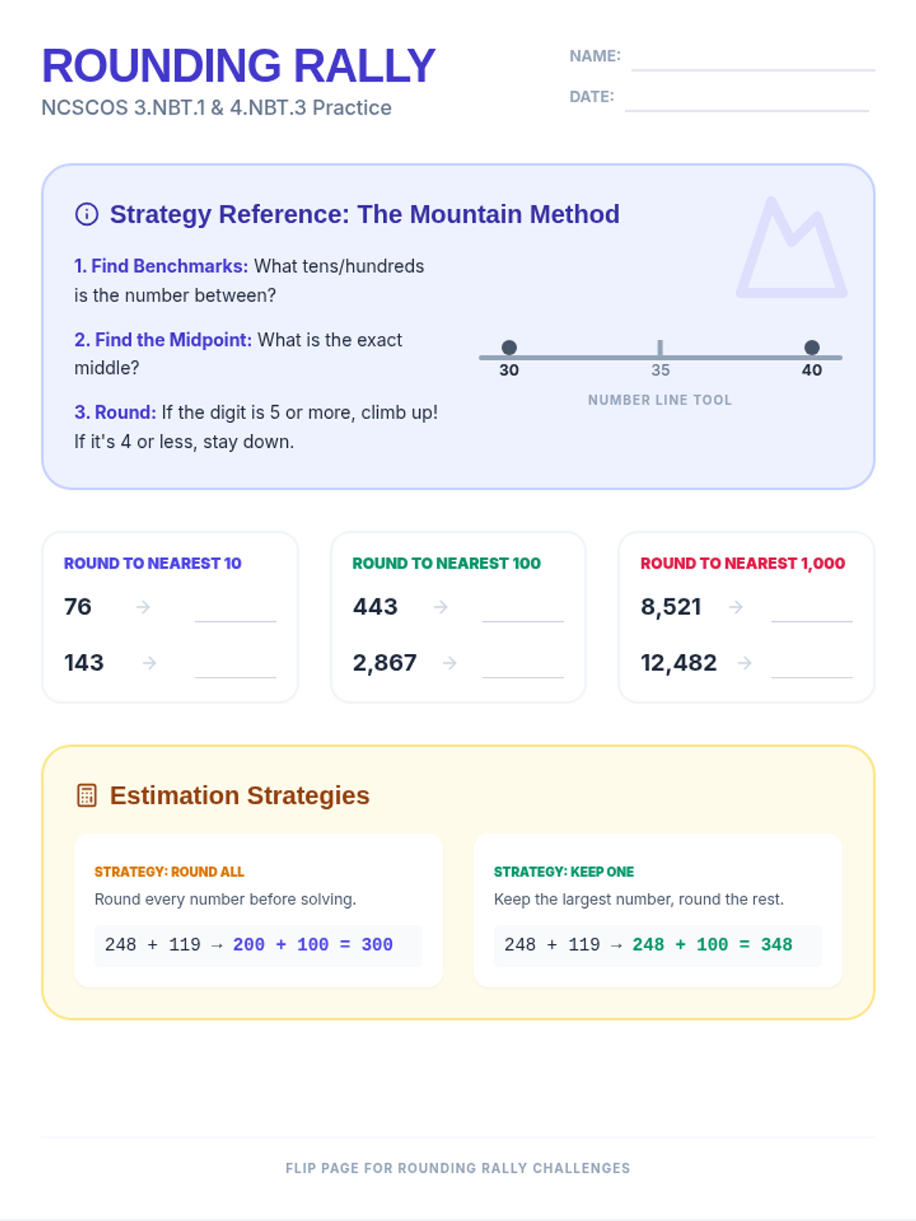Click the calculator icon beside Estimation Strategies
The height and width of the screenshot is (1221, 916).
87,795
